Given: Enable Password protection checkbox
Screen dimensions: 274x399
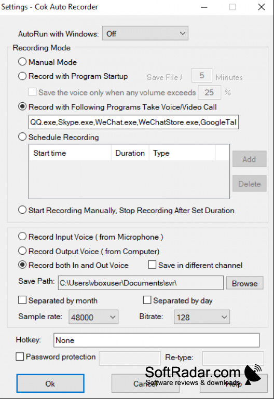Looking at the screenshot, I should tap(20, 356).
